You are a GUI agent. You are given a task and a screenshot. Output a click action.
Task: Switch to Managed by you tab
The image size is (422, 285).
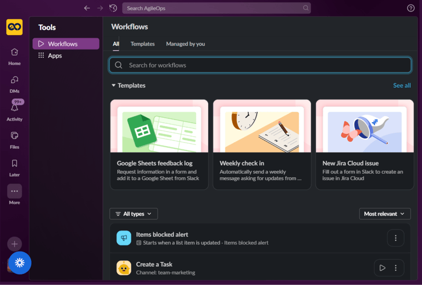(185, 44)
